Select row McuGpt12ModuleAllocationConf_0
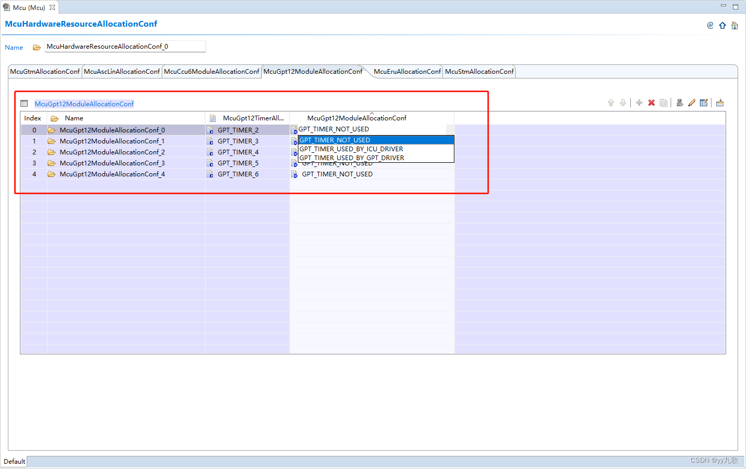This screenshot has width=746, height=469. click(x=112, y=130)
